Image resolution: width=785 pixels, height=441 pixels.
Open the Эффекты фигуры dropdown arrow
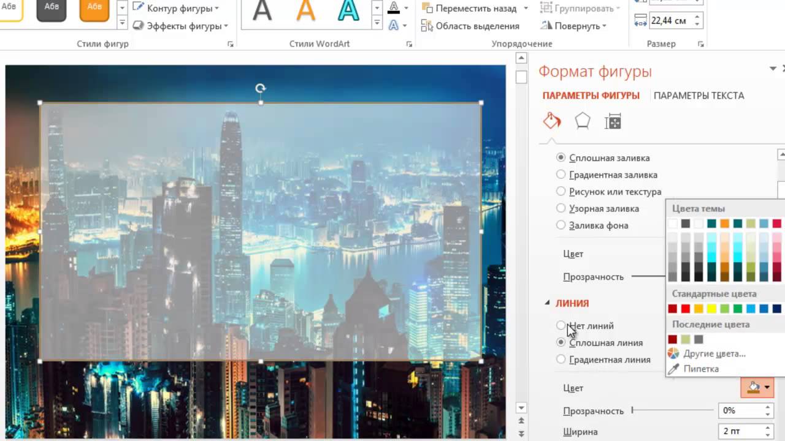226,26
